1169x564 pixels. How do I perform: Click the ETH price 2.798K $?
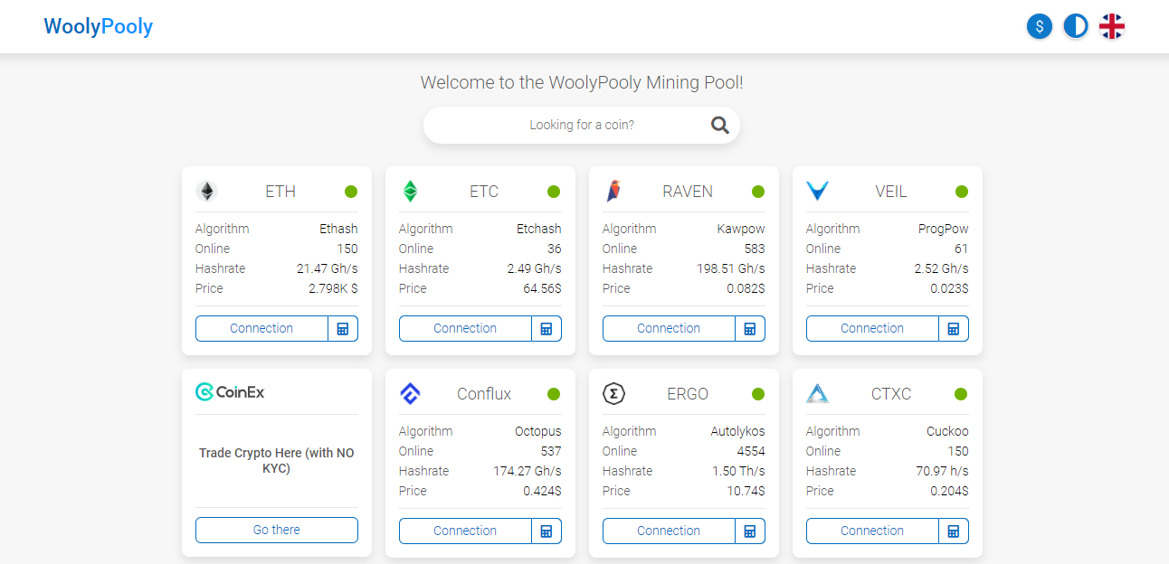tap(333, 288)
